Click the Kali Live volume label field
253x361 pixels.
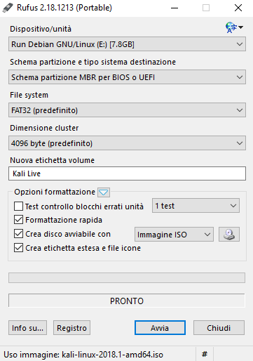coord(127,173)
